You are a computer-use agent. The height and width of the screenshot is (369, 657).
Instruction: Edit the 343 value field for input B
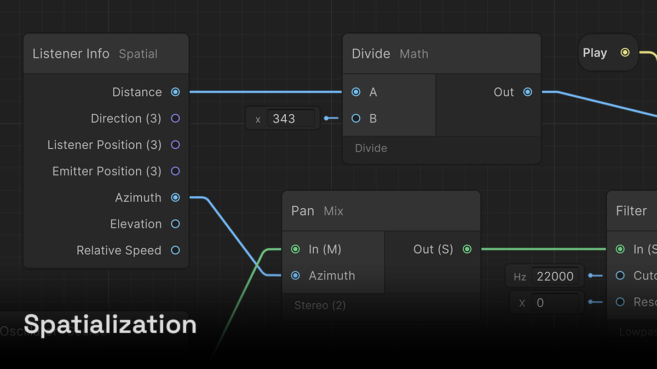tap(291, 119)
